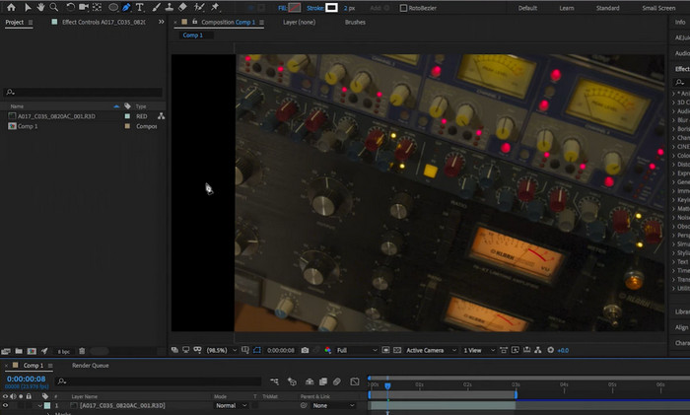Toggle the mask and shape path visibility
This screenshot has width=690, height=415.
(x=257, y=350)
